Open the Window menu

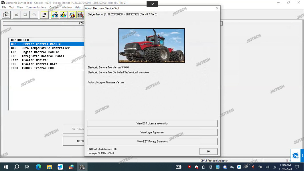click(67, 7)
